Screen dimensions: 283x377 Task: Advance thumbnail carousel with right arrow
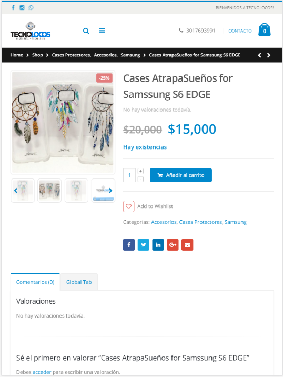[x=110, y=191]
